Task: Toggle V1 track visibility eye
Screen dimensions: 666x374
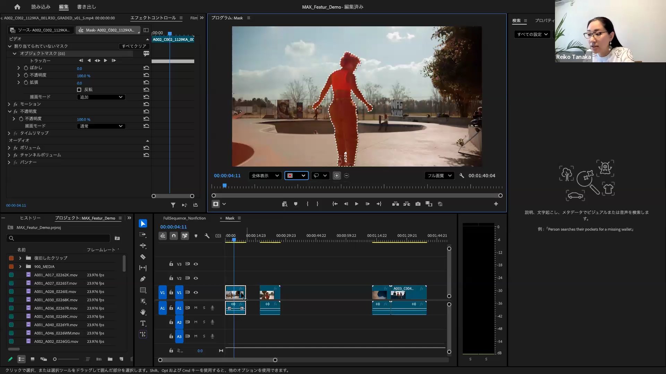Action: click(x=196, y=293)
